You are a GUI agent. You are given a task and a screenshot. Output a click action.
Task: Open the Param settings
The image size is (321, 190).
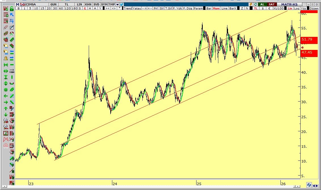point(198,8)
